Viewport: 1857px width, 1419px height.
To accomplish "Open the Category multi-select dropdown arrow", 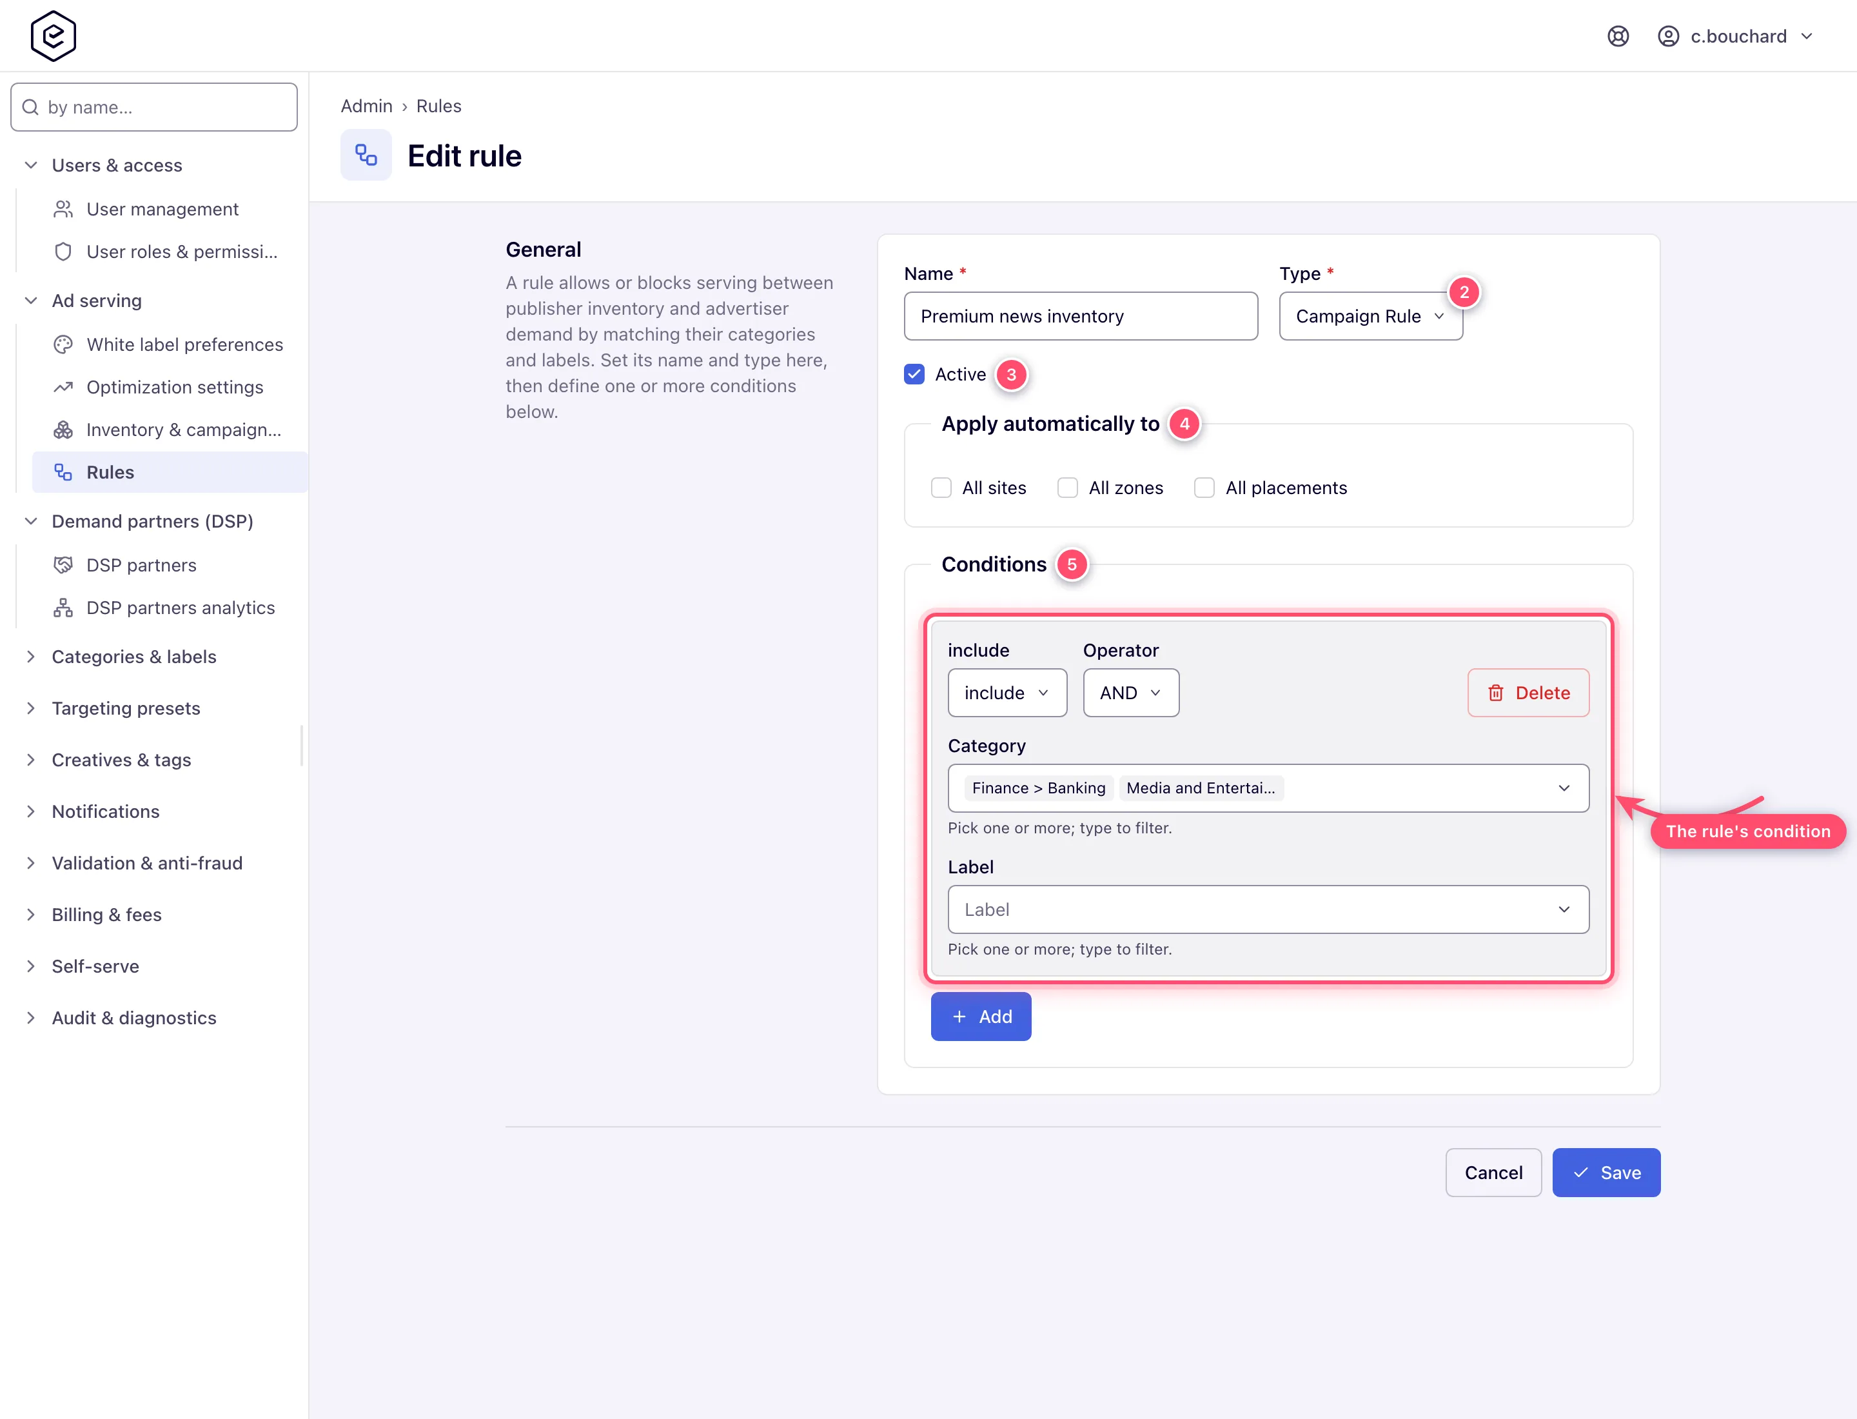I will (x=1563, y=788).
